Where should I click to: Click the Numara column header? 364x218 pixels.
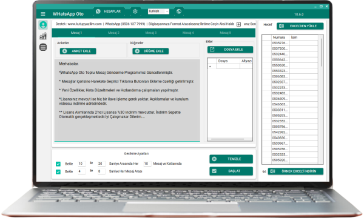280,38
